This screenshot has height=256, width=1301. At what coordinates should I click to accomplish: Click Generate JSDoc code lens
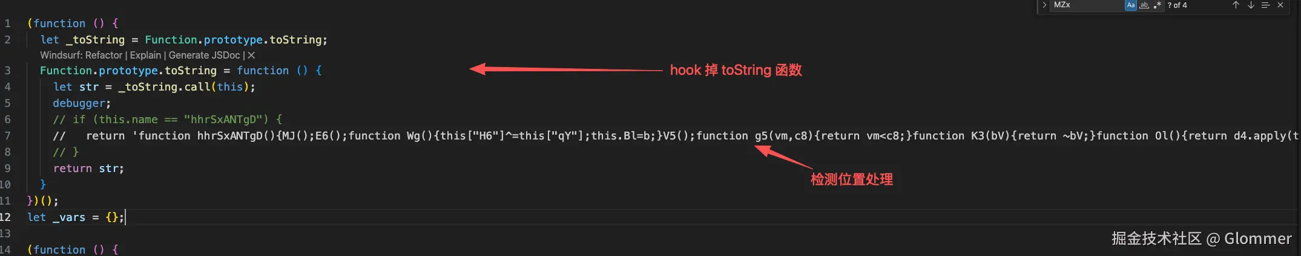click(x=204, y=55)
